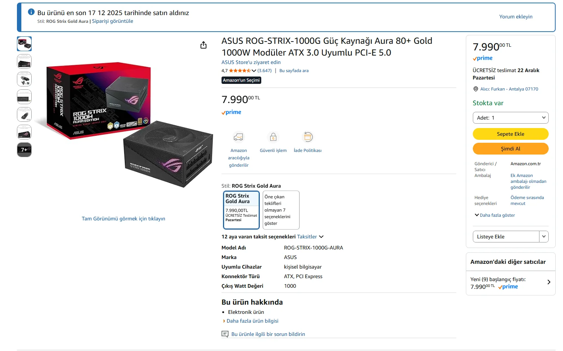563x351 pixels.
Task: Click the delivery location pin icon
Action: pos(476,89)
